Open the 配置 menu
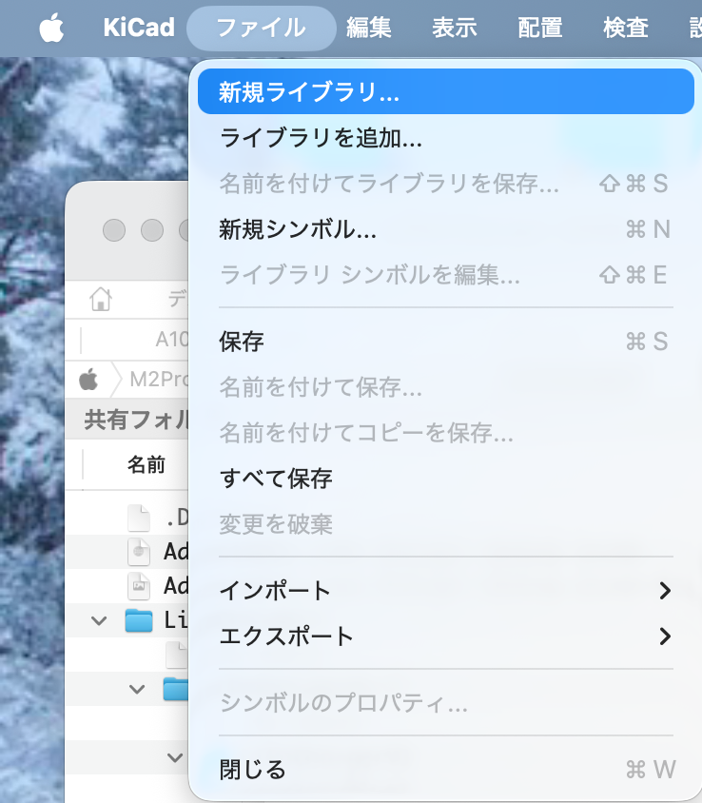Screen dimensions: 702x803 [539, 28]
